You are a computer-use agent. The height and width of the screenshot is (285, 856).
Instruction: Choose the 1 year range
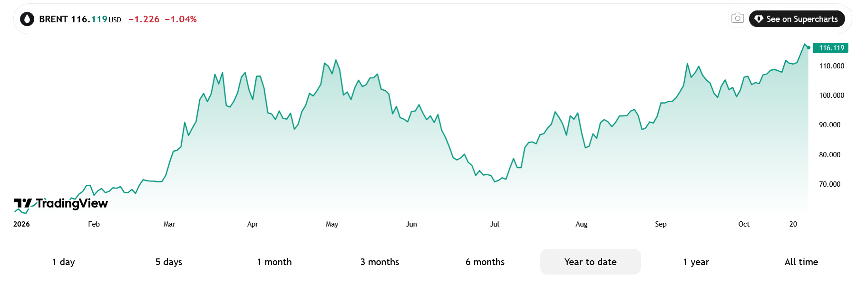click(696, 262)
